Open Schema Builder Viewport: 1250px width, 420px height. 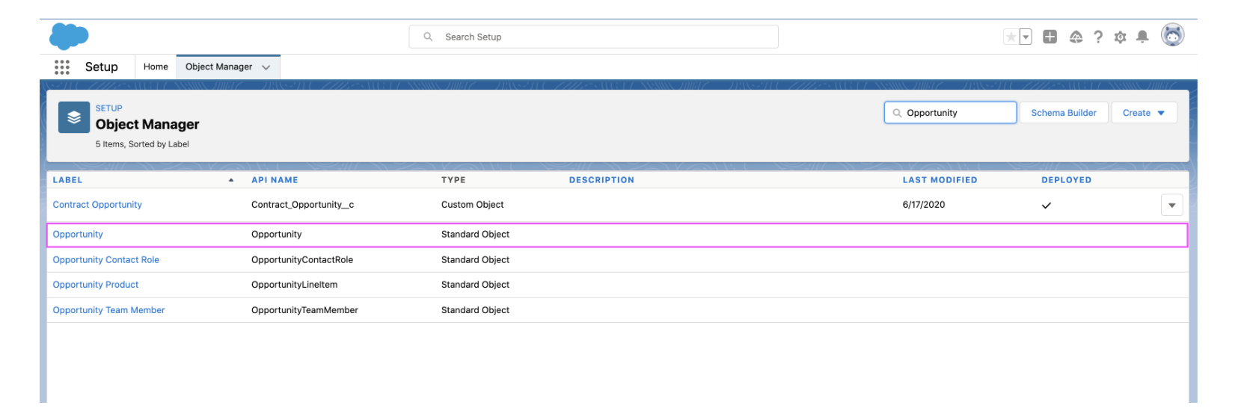click(1064, 113)
